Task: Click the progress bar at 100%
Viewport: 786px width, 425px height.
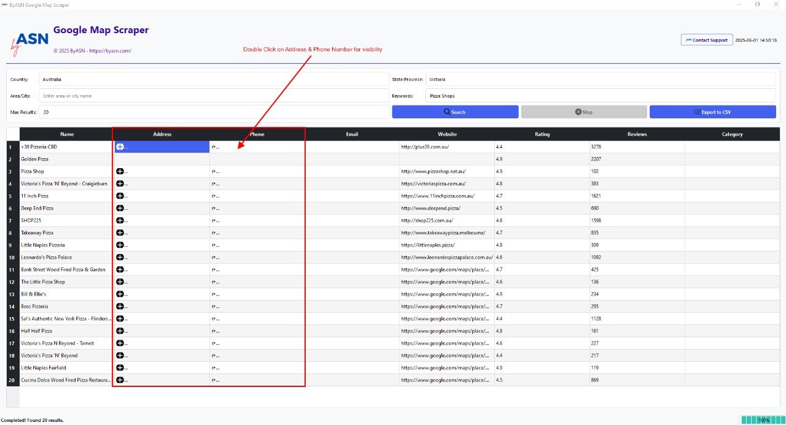Action: [763, 420]
